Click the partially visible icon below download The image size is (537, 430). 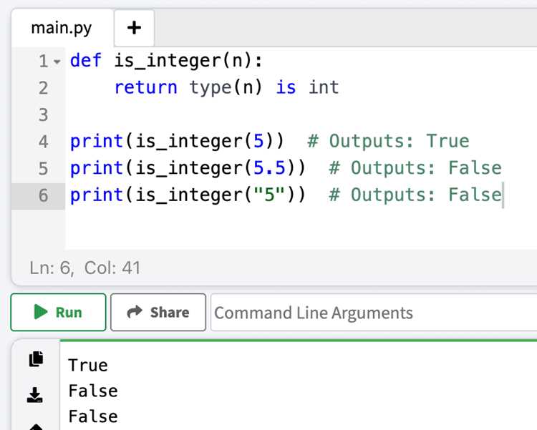click(36, 426)
